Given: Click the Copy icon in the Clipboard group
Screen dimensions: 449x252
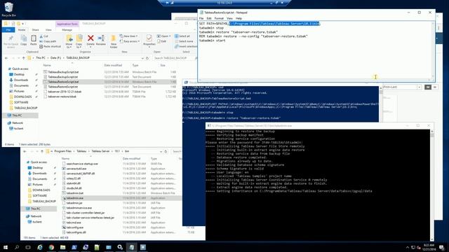Looking at the screenshot, I should [24, 38].
